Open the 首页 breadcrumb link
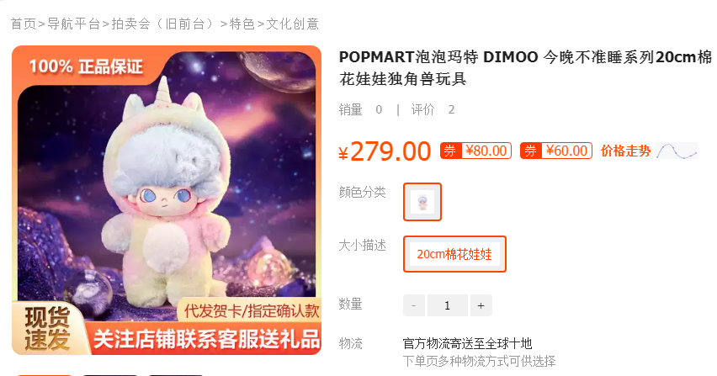Image resolution: width=717 pixels, height=376 pixels. (24, 24)
